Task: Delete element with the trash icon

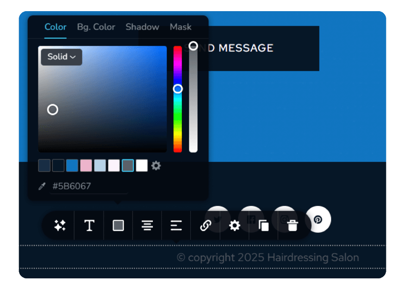Action: 293,225
